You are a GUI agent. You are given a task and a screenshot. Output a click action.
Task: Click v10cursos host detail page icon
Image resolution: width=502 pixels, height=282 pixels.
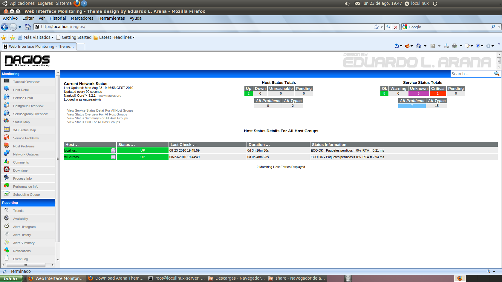click(113, 157)
